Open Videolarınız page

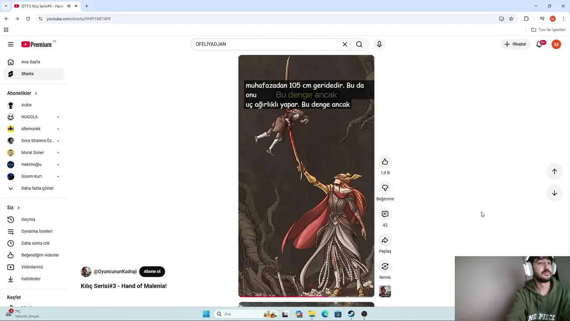34,267
